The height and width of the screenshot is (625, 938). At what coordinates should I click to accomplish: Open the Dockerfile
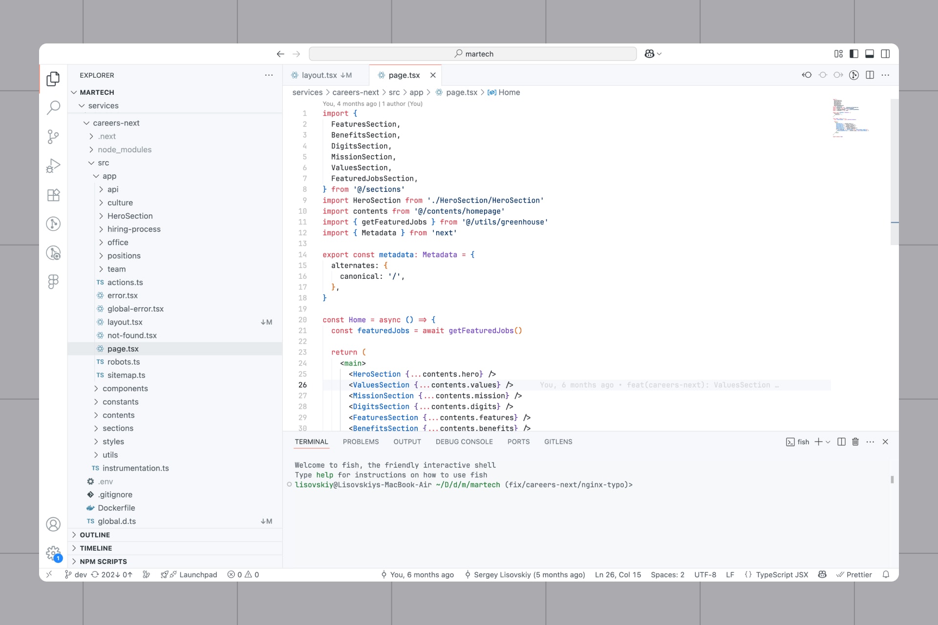[175, 508]
